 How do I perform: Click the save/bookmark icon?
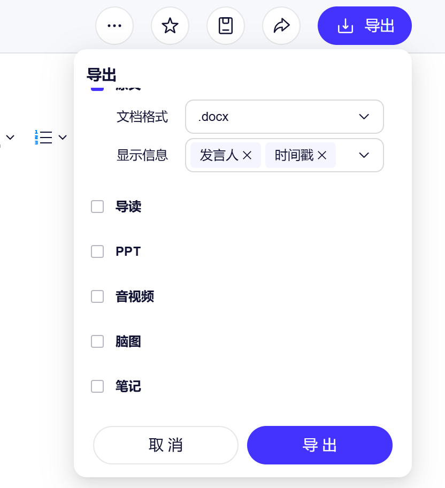[226, 25]
